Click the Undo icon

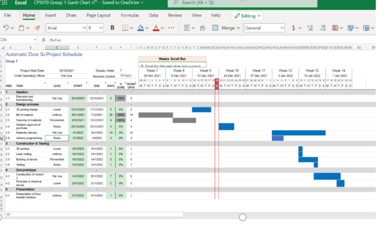pos(6,28)
